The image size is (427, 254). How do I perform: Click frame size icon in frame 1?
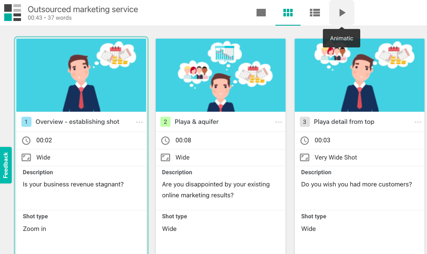tap(26, 157)
